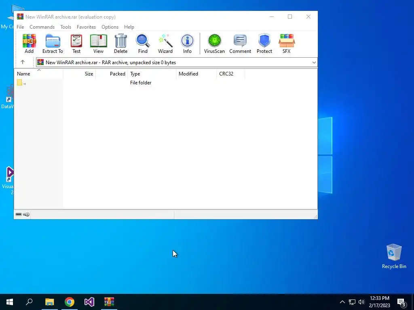Convert archive with the SFX tool
Image resolution: width=414 pixels, height=310 pixels.
[287, 44]
